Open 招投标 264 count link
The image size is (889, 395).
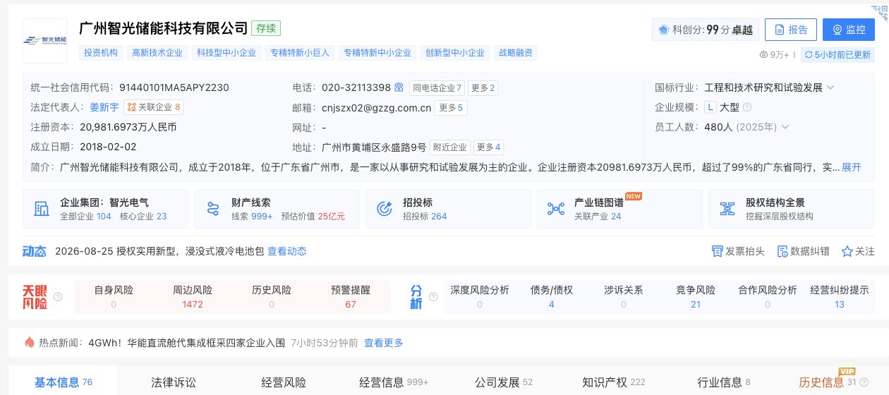tap(425, 217)
